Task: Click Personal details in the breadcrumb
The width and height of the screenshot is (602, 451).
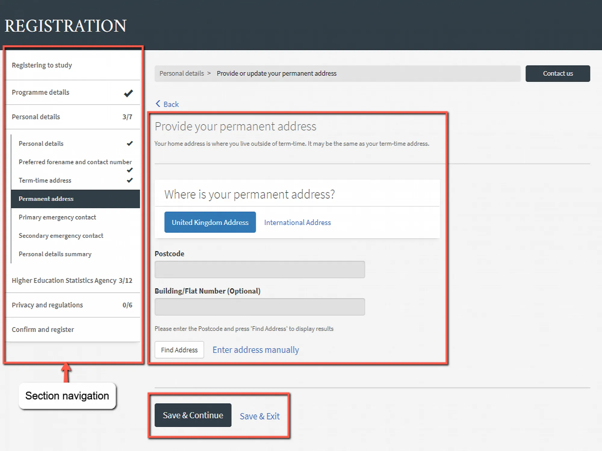Action: tap(182, 73)
